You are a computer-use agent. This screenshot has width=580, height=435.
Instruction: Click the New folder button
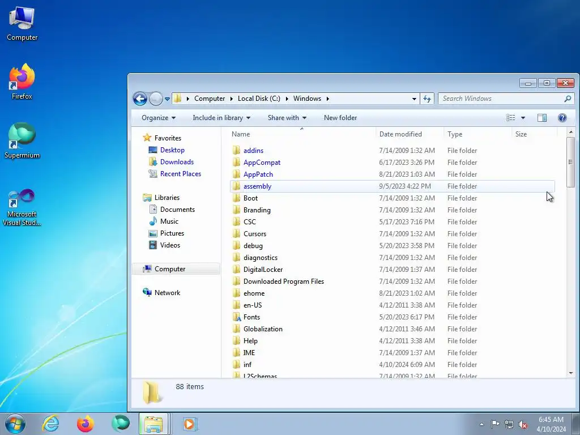point(340,118)
